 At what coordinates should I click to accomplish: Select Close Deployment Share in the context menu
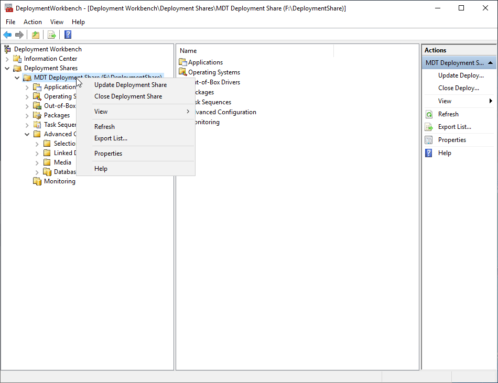[x=128, y=96]
